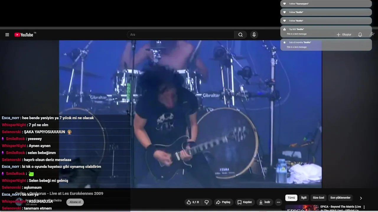Select the Son yüklenenler chip
Viewport: 378px width, 212px height.
(340, 198)
